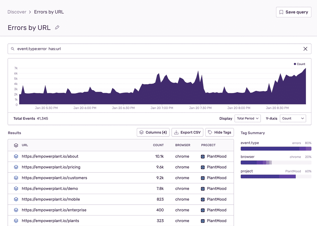Click the BROWSER column header
317x226 pixels.
[183, 145]
